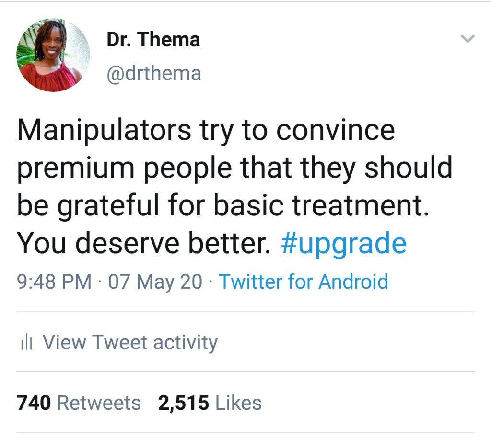
Task: Click the tweet line "premium people that they should"
Action: pos(234,168)
